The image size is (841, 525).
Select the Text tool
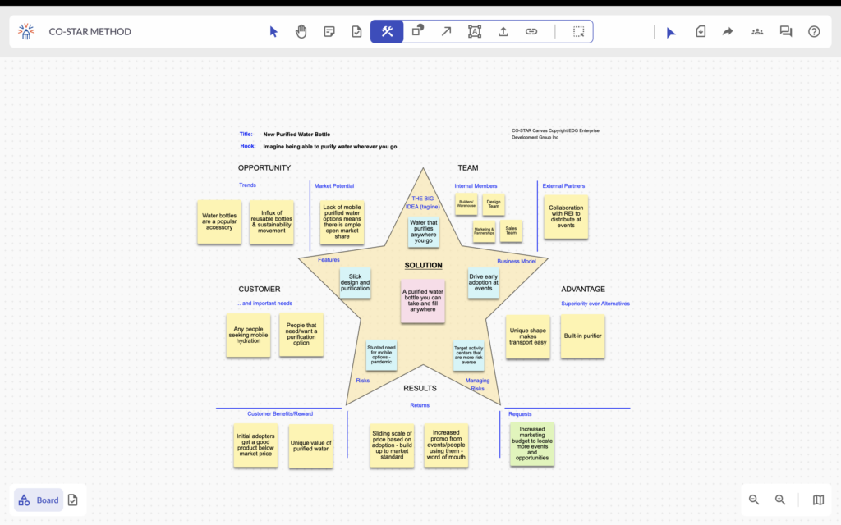474,31
